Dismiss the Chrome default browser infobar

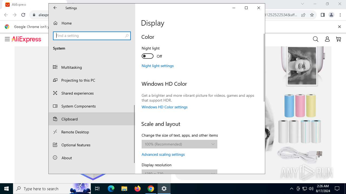[340, 27]
